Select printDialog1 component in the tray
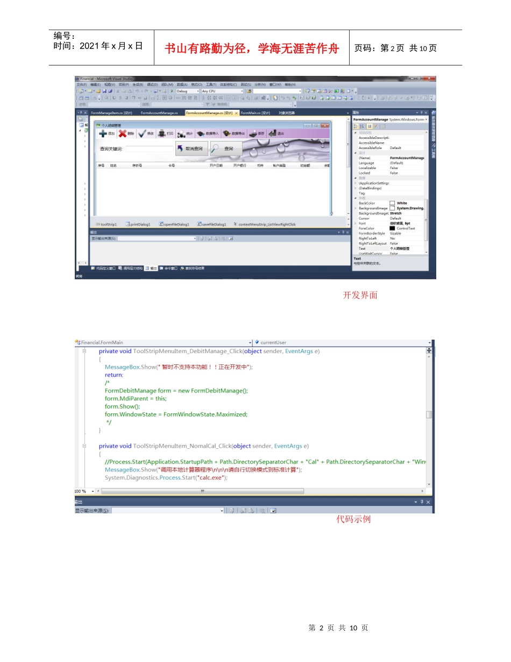This screenshot has width=511, height=662. [138, 224]
